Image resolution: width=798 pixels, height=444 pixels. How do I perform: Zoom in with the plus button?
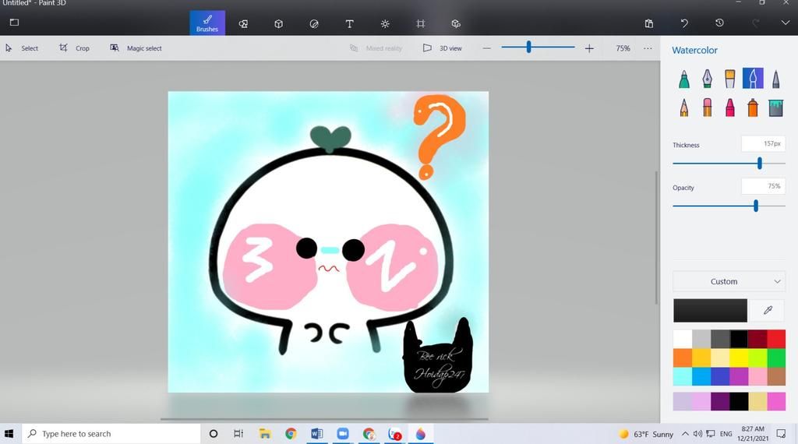tap(589, 48)
